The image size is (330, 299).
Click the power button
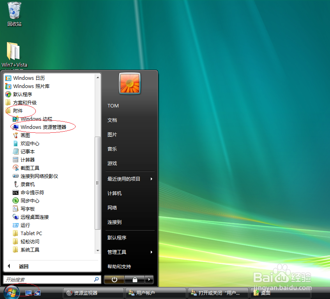coord(114,280)
